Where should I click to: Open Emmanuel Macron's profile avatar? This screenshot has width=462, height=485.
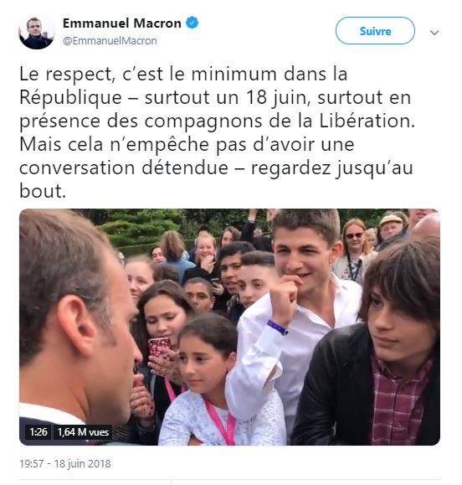coord(37,32)
